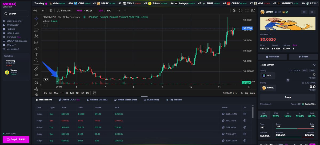
Task: Open the Indicators menu
Action: [x=64, y=10]
